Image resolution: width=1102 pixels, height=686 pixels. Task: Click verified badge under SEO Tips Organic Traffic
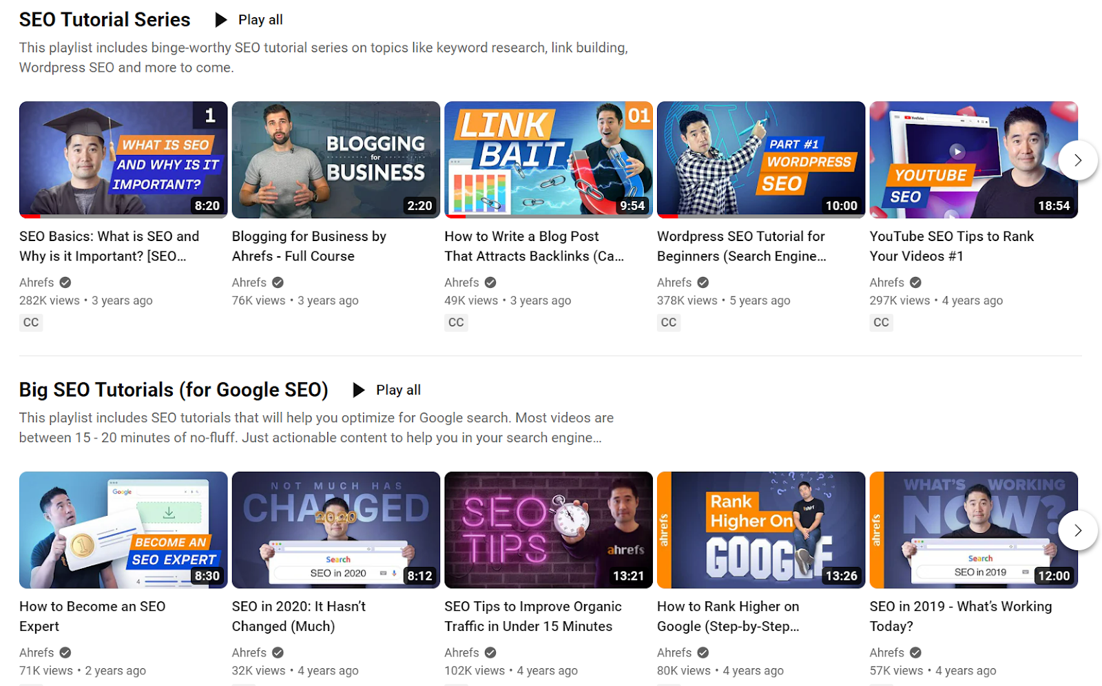pos(490,652)
